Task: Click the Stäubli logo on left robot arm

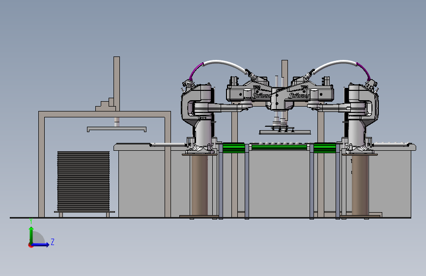Action: tap(261, 96)
